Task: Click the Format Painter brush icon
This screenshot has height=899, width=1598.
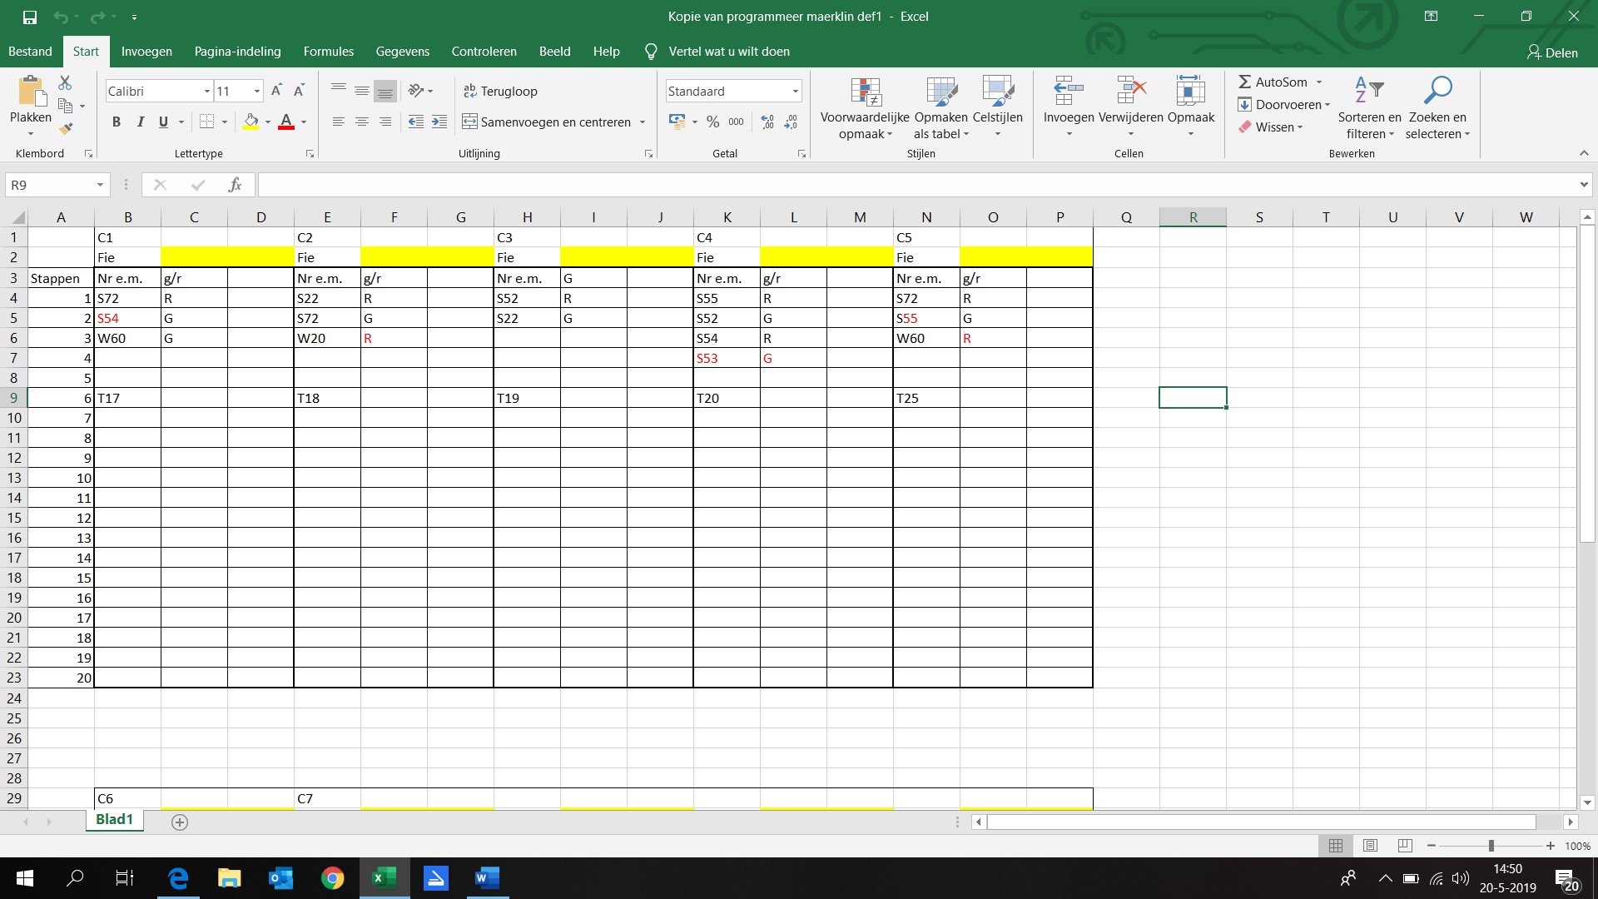Action: coord(65,128)
